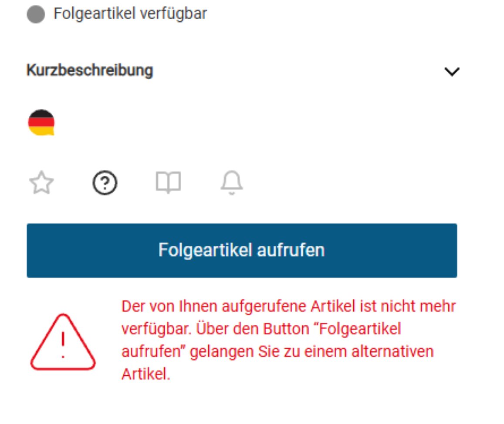Click the grey availability status dot

point(36,14)
